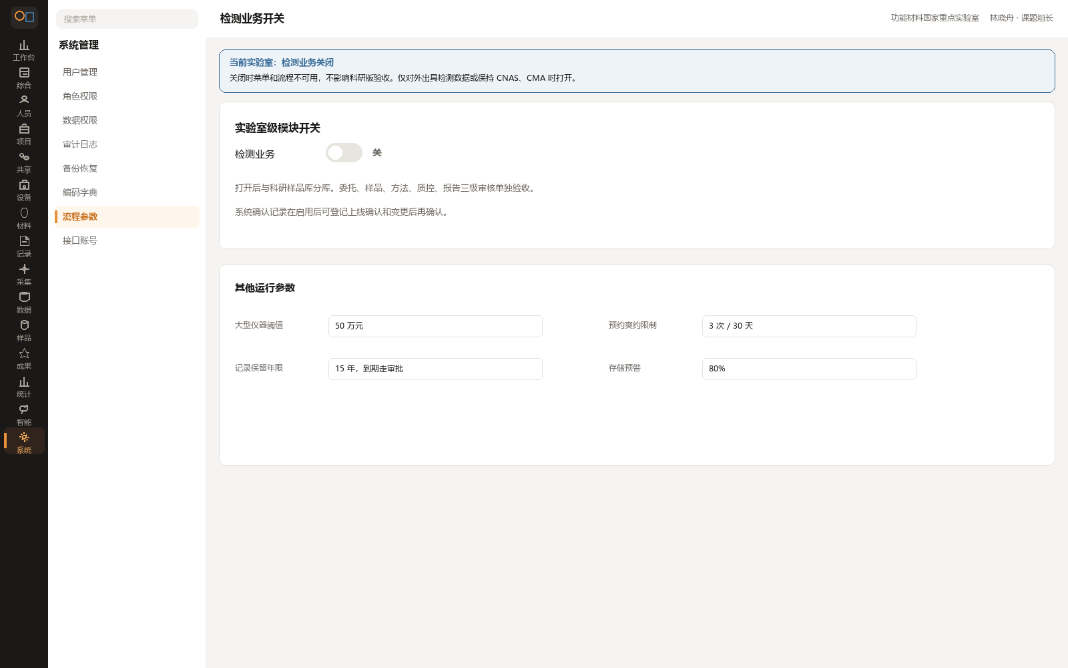Open 编码字典 menu item

point(127,192)
